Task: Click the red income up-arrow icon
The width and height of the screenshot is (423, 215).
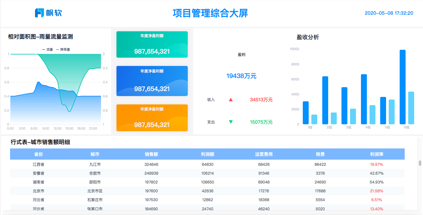Action: point(231,100)
